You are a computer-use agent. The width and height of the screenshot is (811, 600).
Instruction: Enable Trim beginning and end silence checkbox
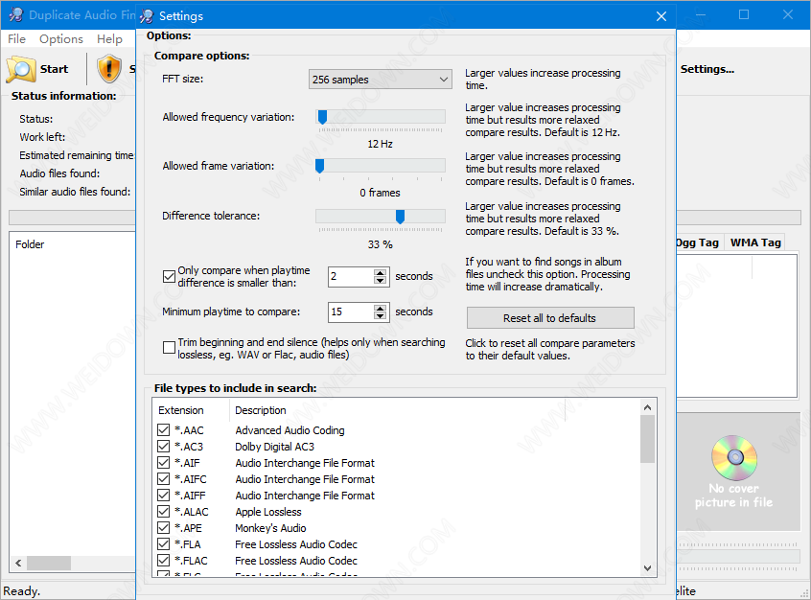coord(169,348)
